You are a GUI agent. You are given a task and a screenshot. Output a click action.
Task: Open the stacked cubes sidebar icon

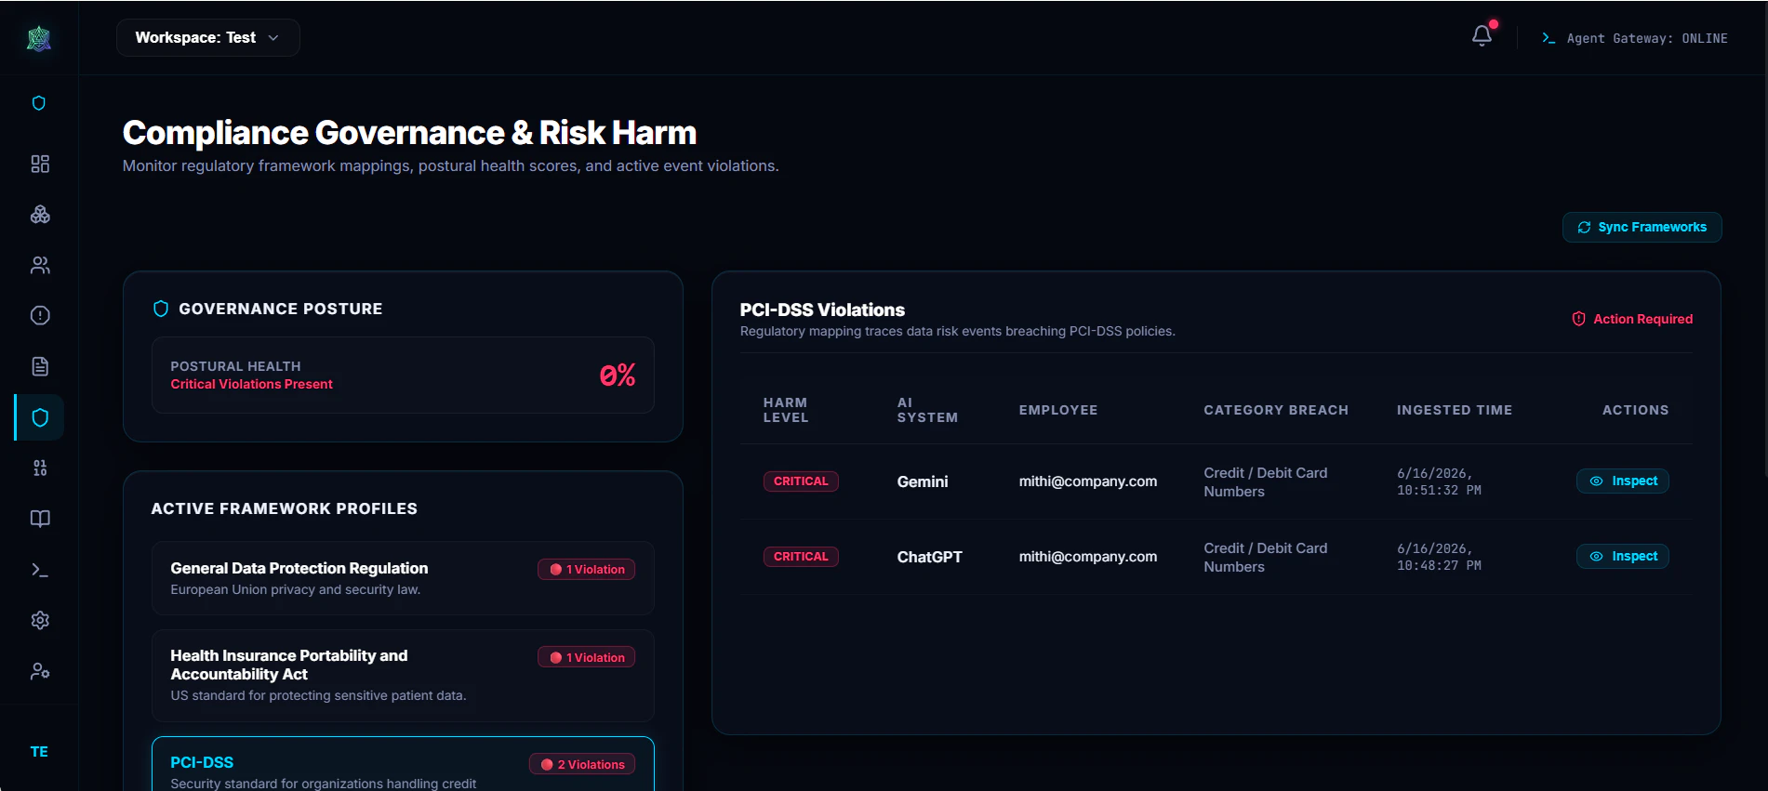40,215
